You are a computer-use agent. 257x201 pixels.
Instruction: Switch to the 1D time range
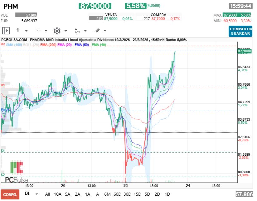(167, 194)
